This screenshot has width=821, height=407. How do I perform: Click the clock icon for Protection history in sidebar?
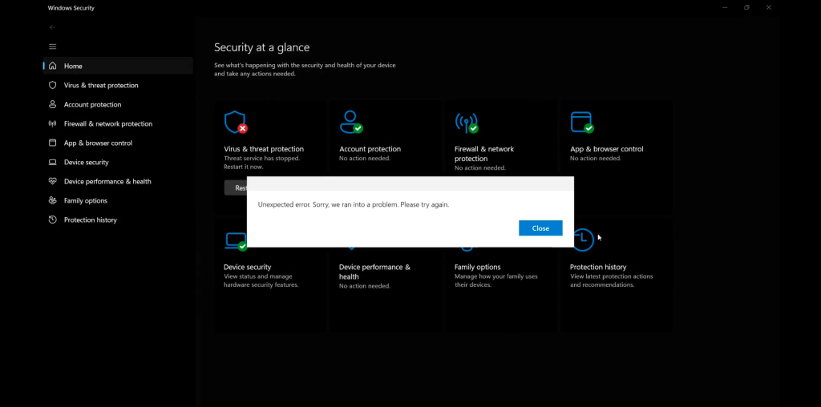(x=52, y=220)
